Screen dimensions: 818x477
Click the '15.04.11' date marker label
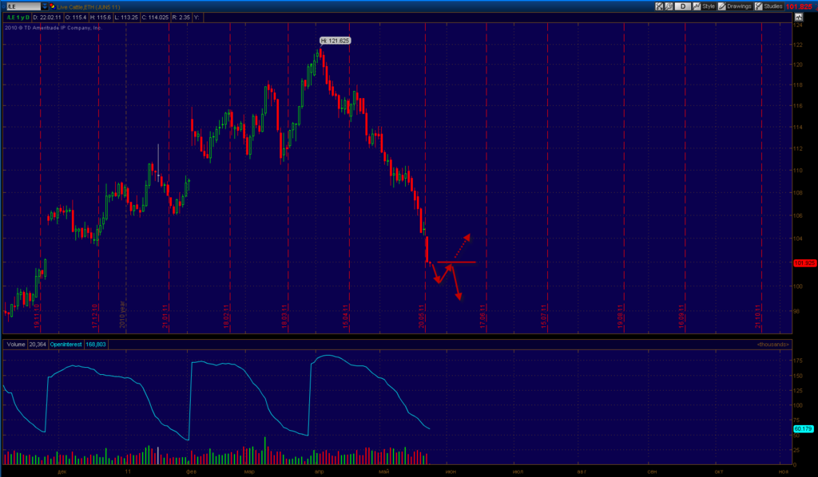(345, 317)
